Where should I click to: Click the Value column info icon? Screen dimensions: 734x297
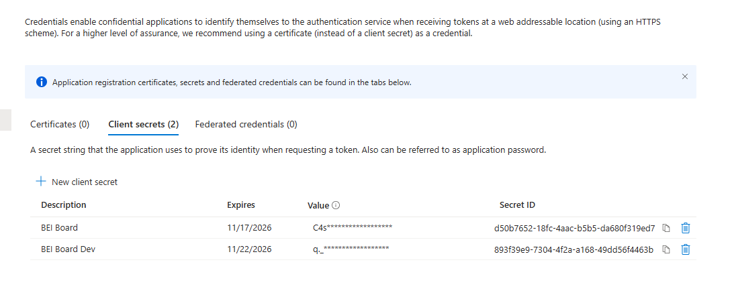(336, 205)
